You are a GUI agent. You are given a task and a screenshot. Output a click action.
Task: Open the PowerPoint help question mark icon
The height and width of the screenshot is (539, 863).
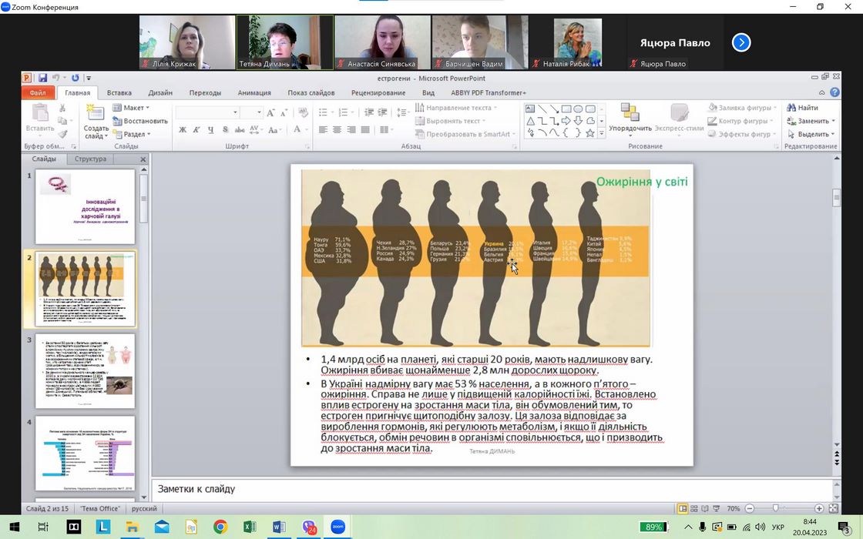click(x=835, y=92)
